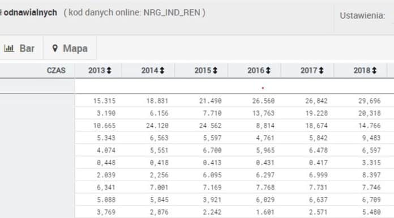The height and width of the screenshot is (218, 394).
Task: Click the 2018 column header label
Action: point(362,70)
